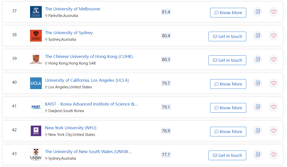Toggle the heart icon for New York University
287x167 pixels.
[273, 131]
